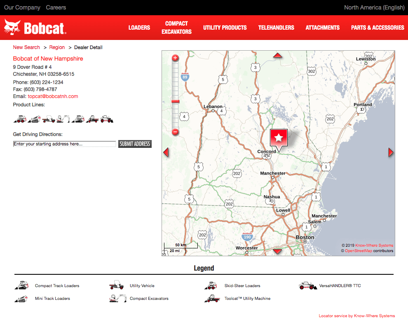Focus the starting address input field
Image resolution: width=408 pixels, height=325 pixels.
(x=65, y=144)
